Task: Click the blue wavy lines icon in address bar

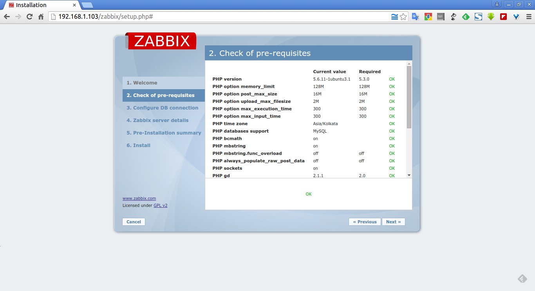Action: 394,17
